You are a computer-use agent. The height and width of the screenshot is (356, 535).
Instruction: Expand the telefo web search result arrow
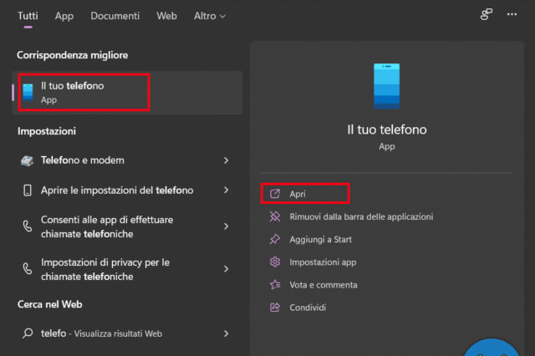tap(226, 333)
